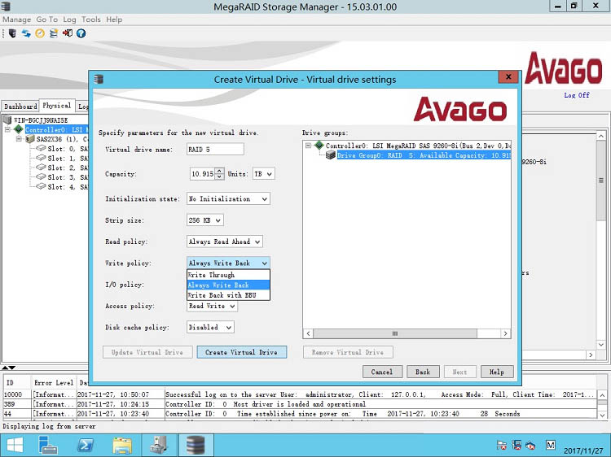Screen dimensions: 611x457
Task: Choose Write Back with BBU option
Action: click(228, 295)
